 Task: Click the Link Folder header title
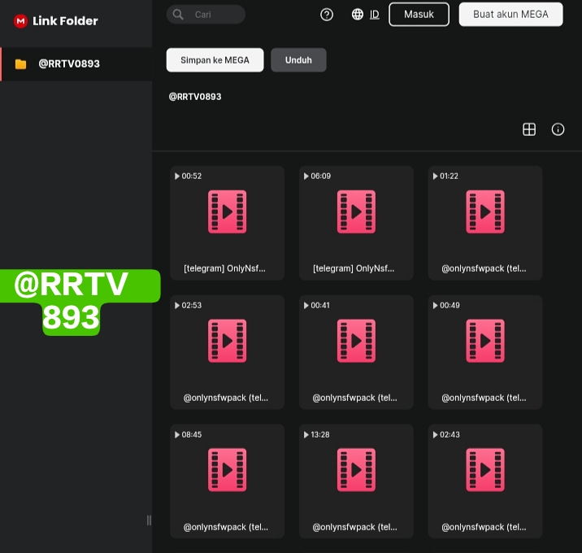click(65, 21)
